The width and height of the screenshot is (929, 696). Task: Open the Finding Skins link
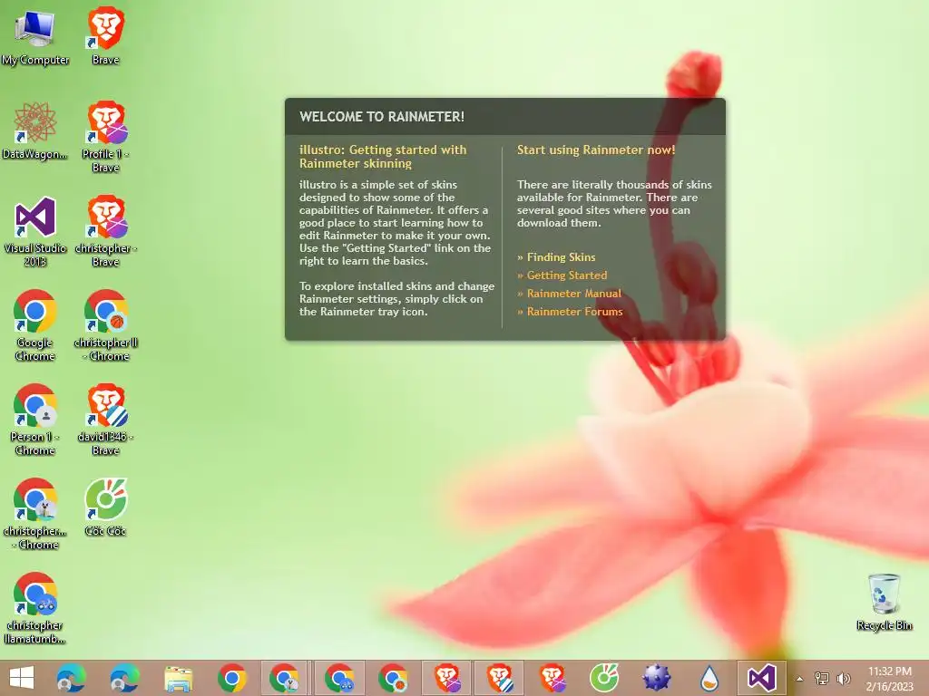[x=561, y=256]
